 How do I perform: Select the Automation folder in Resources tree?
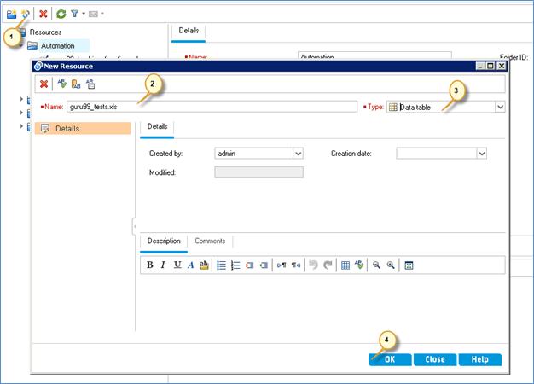coord(58,45)
